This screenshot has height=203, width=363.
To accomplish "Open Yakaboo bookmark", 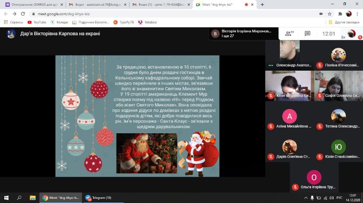I will pyautogui.click(x=147, y=23).
